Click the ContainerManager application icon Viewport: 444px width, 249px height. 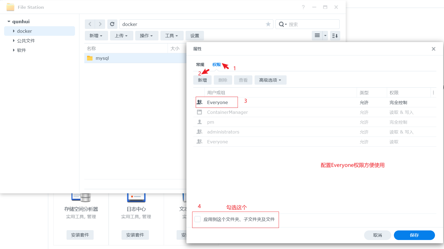tap(200, 112)
